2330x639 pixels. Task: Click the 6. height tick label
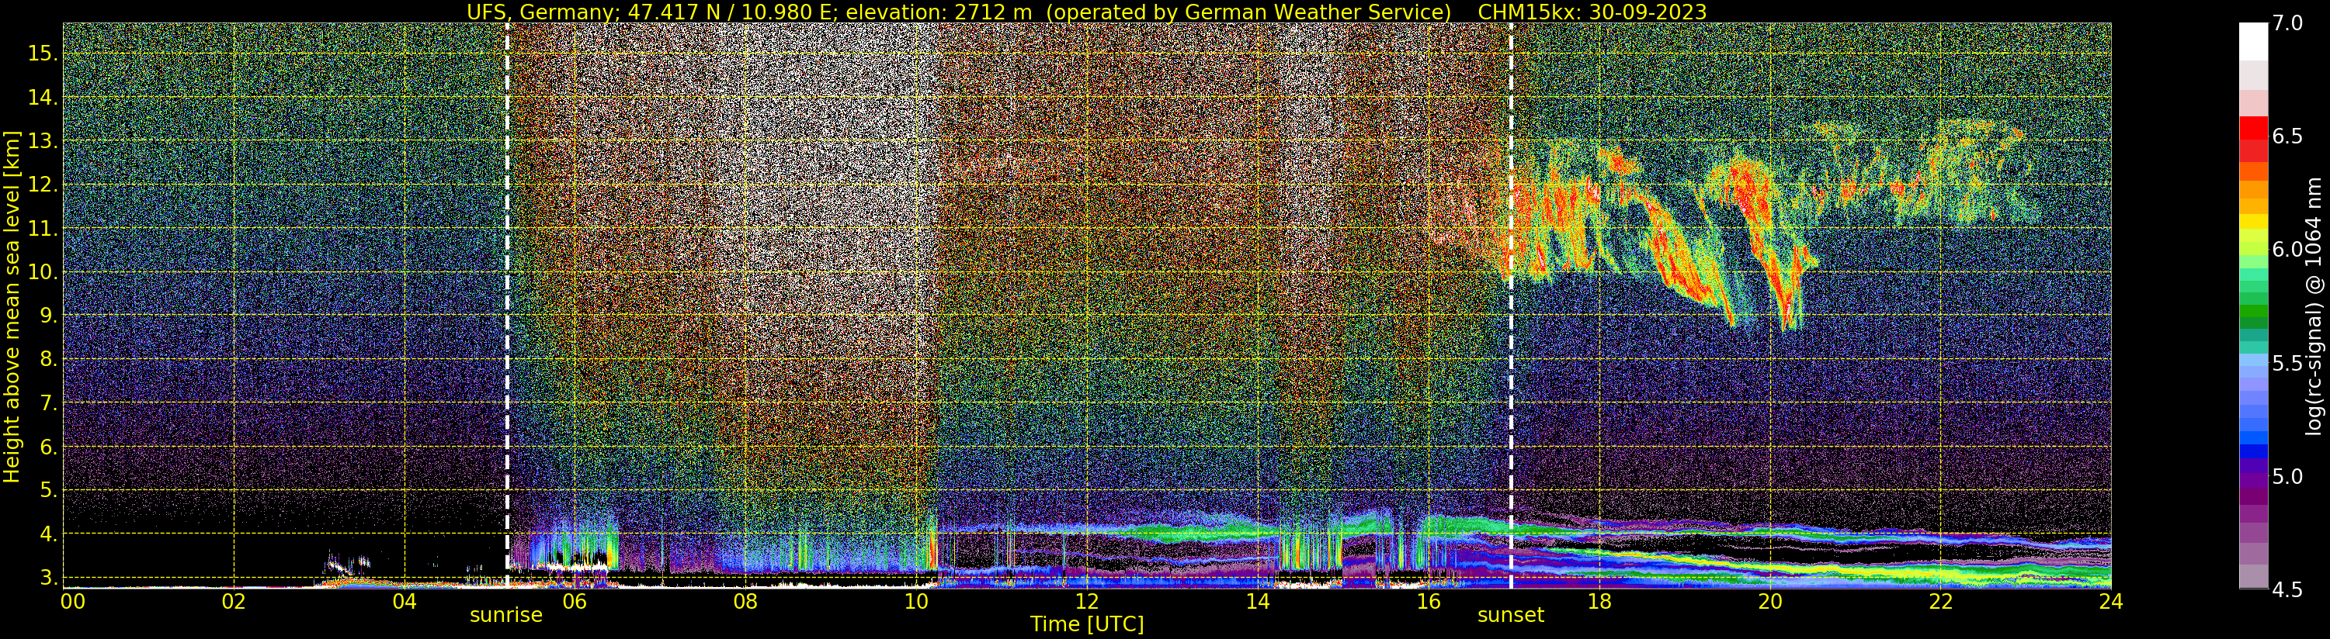tap(49, 447)
